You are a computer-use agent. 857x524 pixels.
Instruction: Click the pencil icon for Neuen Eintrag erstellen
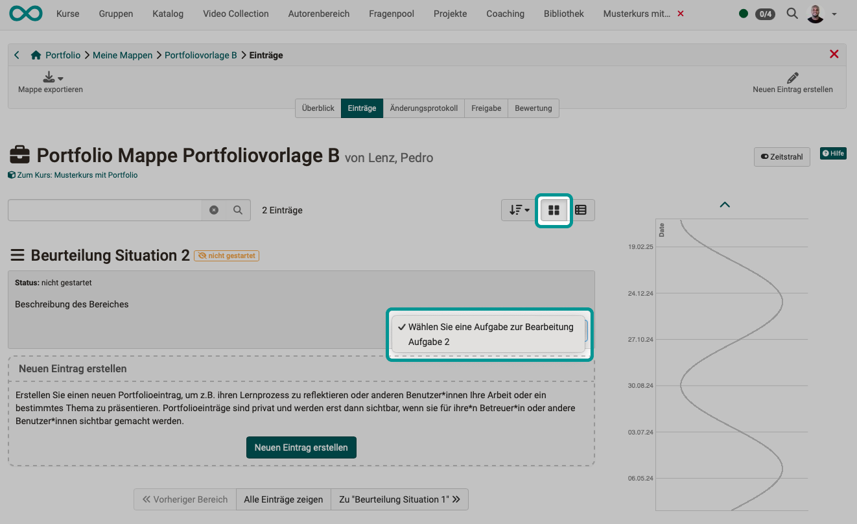(x=792, y=78)
